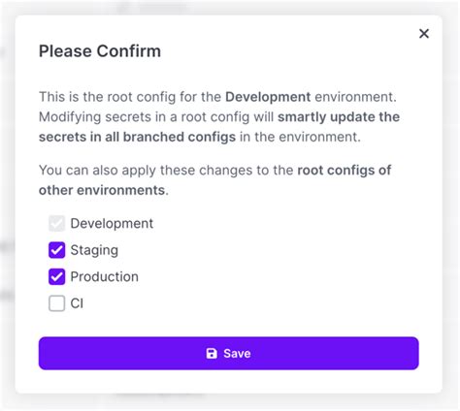Click bold text 'smartly update the'
The width and height of the screenshot is (460, 411).
pyautogui.click(x=339, y=117)
